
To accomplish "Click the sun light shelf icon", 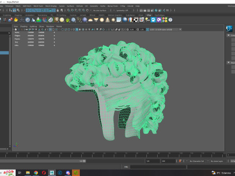I will 113,20.
